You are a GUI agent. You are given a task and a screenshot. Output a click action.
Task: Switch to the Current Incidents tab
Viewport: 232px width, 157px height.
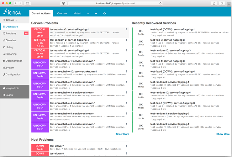click(x=41, y=13)
